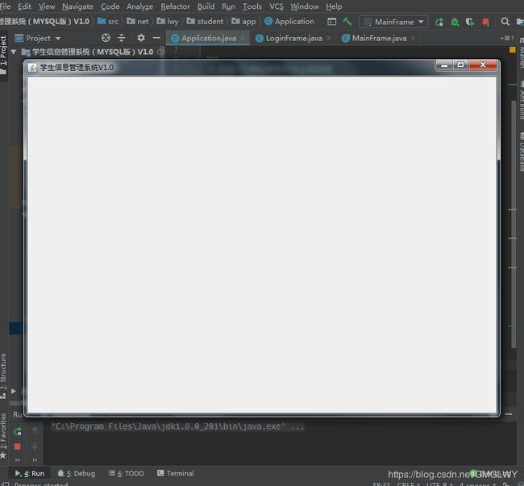524x486 pixels.
Task: Click the up arrow in the Run panel
Action: (35, 430)
